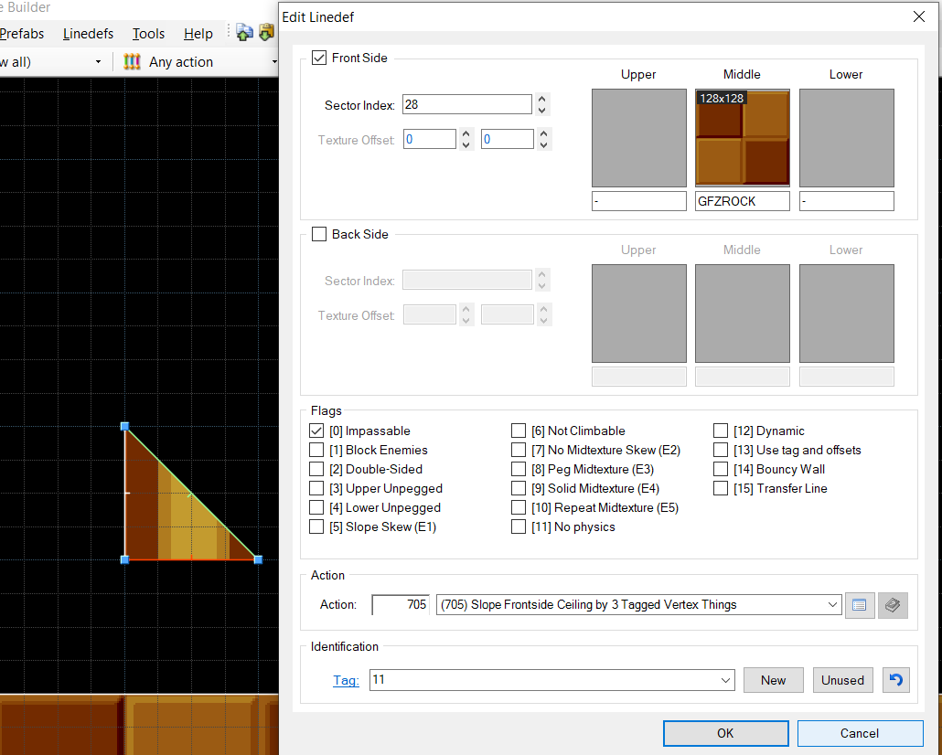The width and height of the screenshot is (942, 755).
Task: Enable the Back Side checkbox
Action: pyautogui.click(x=319, y=234)
